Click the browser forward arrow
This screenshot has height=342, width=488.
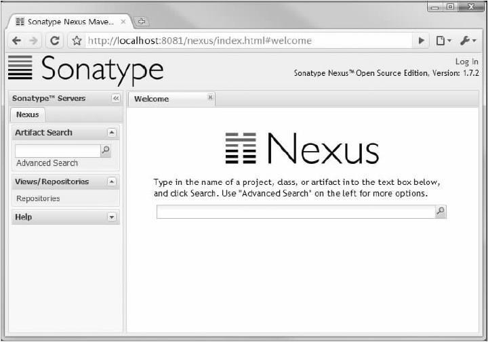tap(34, 41)
